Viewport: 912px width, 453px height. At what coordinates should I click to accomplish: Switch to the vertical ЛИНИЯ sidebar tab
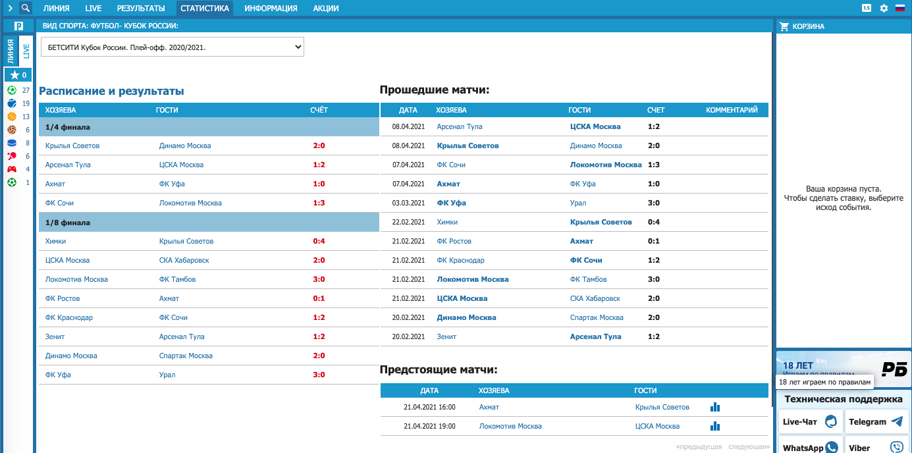point(11,51)
